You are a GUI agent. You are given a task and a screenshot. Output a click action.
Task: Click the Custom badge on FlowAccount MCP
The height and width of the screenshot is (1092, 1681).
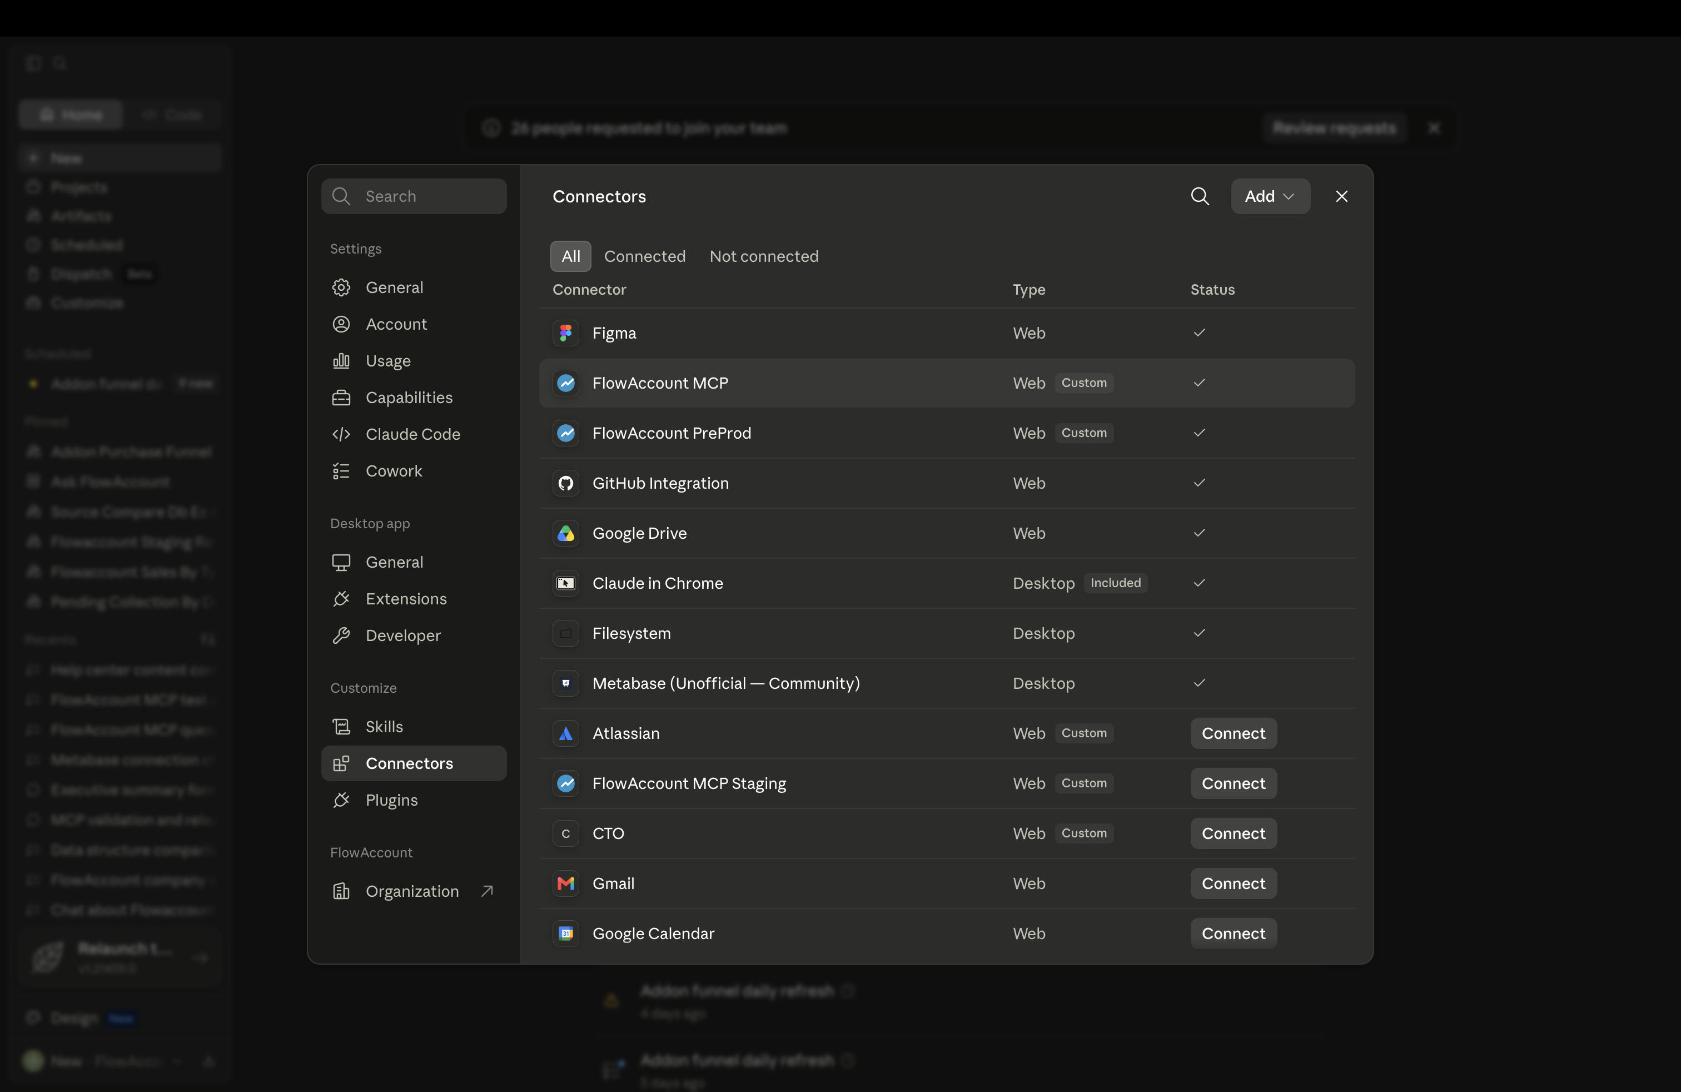pos(1084,383)
